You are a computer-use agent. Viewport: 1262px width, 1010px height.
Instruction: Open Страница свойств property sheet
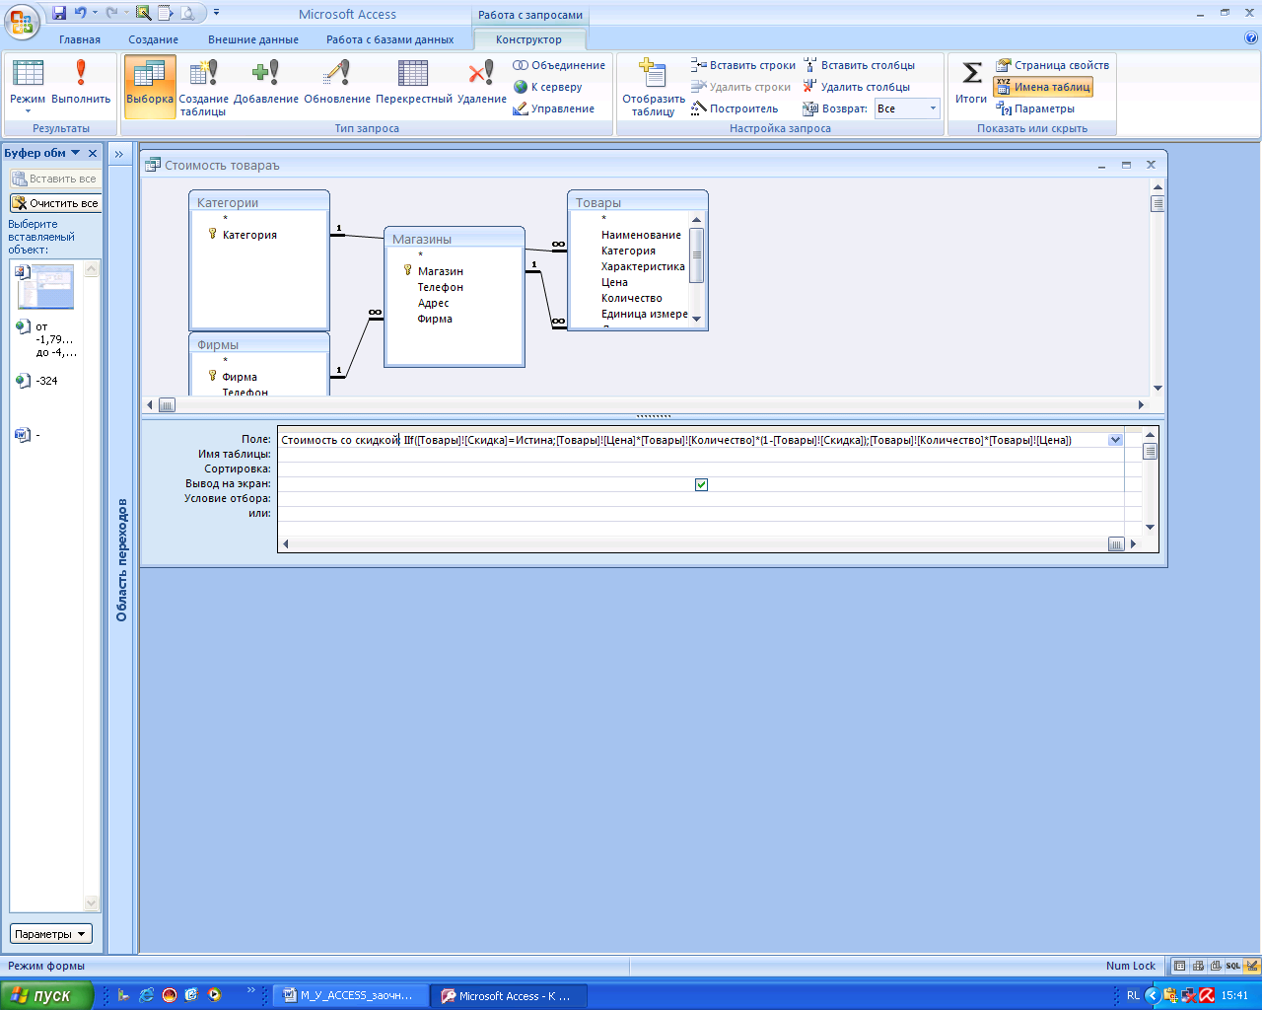click(1052, 65)
